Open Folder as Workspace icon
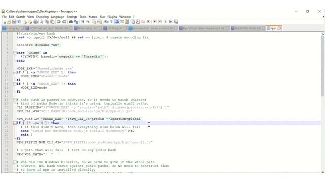The width and height of the screenshot is (325, 183). point(143,22)
